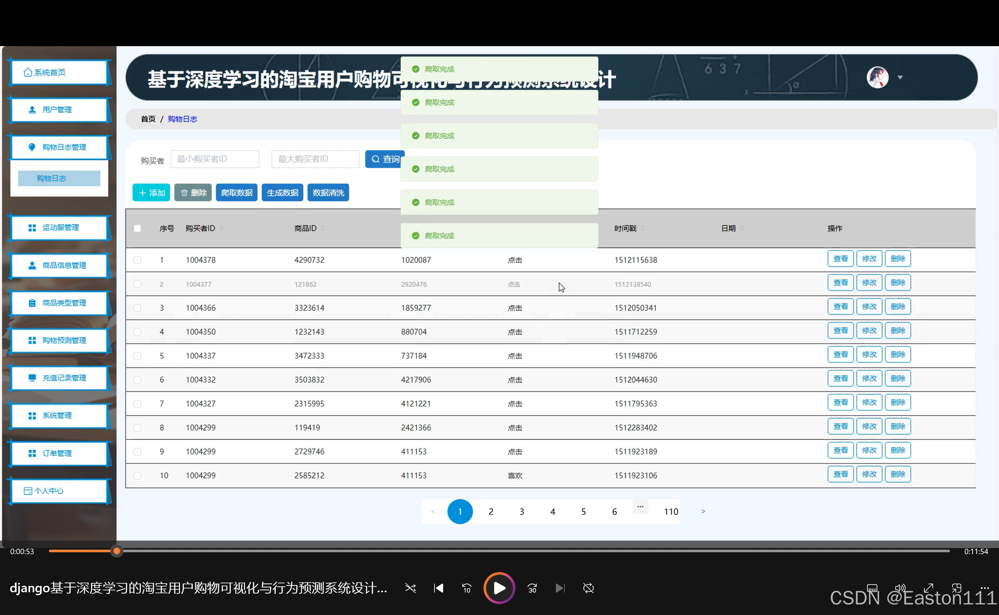
Task: Play the video
Action: click(499, 588)
